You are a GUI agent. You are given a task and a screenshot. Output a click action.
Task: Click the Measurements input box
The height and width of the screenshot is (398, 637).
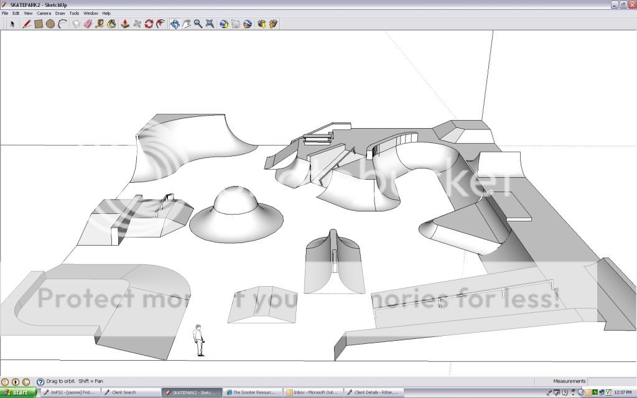click(x=611, y=381)
